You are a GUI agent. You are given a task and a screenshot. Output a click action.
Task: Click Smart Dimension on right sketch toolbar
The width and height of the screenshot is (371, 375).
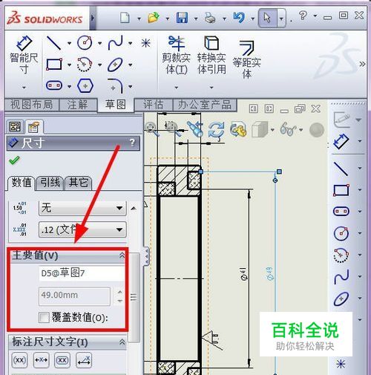coord(341,141)
